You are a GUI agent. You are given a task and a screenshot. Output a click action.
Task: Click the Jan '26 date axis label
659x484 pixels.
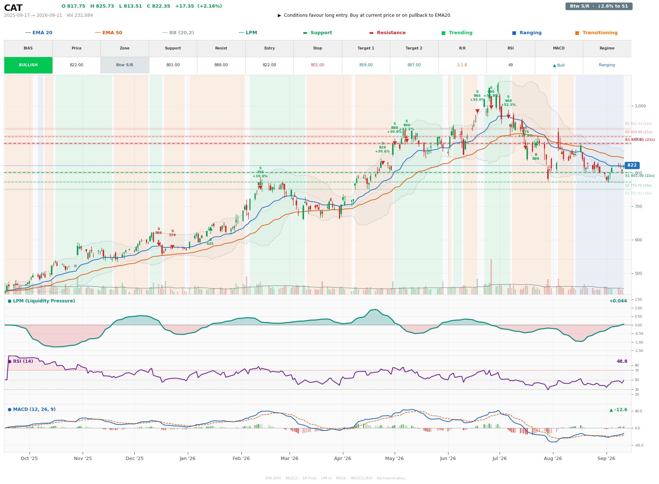[188, 459]
